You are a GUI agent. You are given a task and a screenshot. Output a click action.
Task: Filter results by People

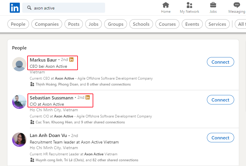click(18, 24)
